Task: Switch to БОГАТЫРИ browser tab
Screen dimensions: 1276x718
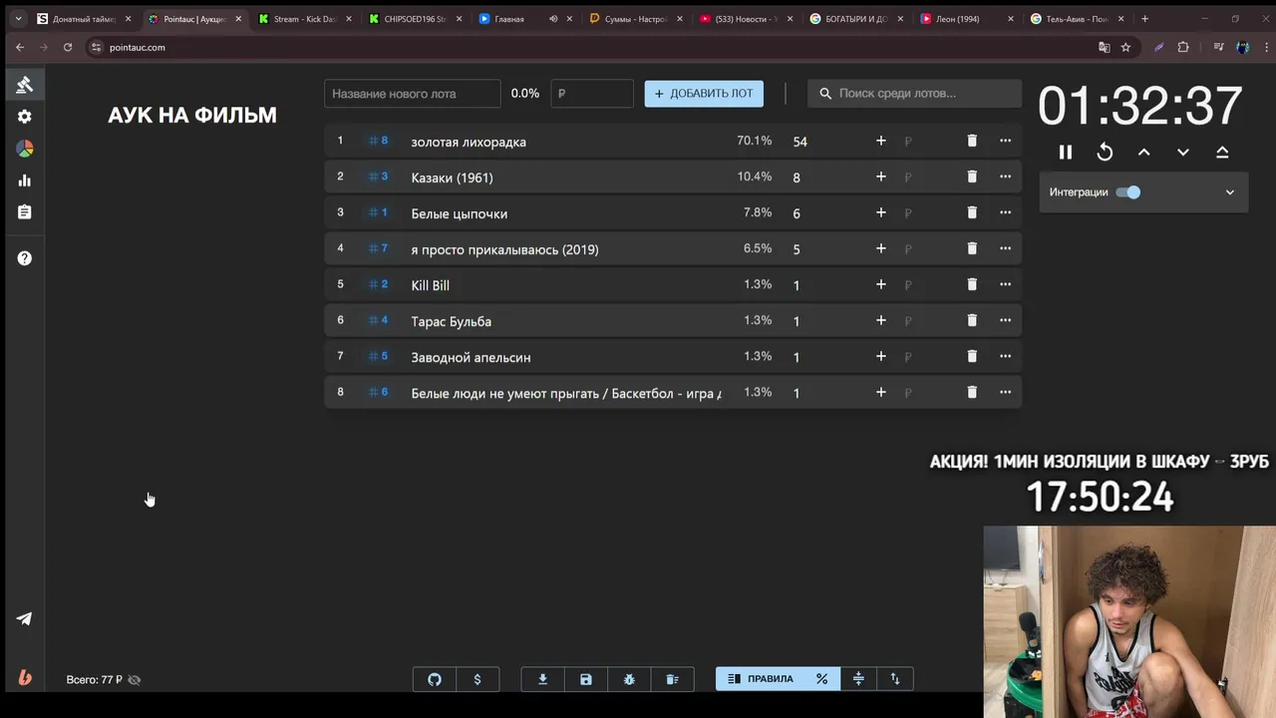Action: point(855,19)
